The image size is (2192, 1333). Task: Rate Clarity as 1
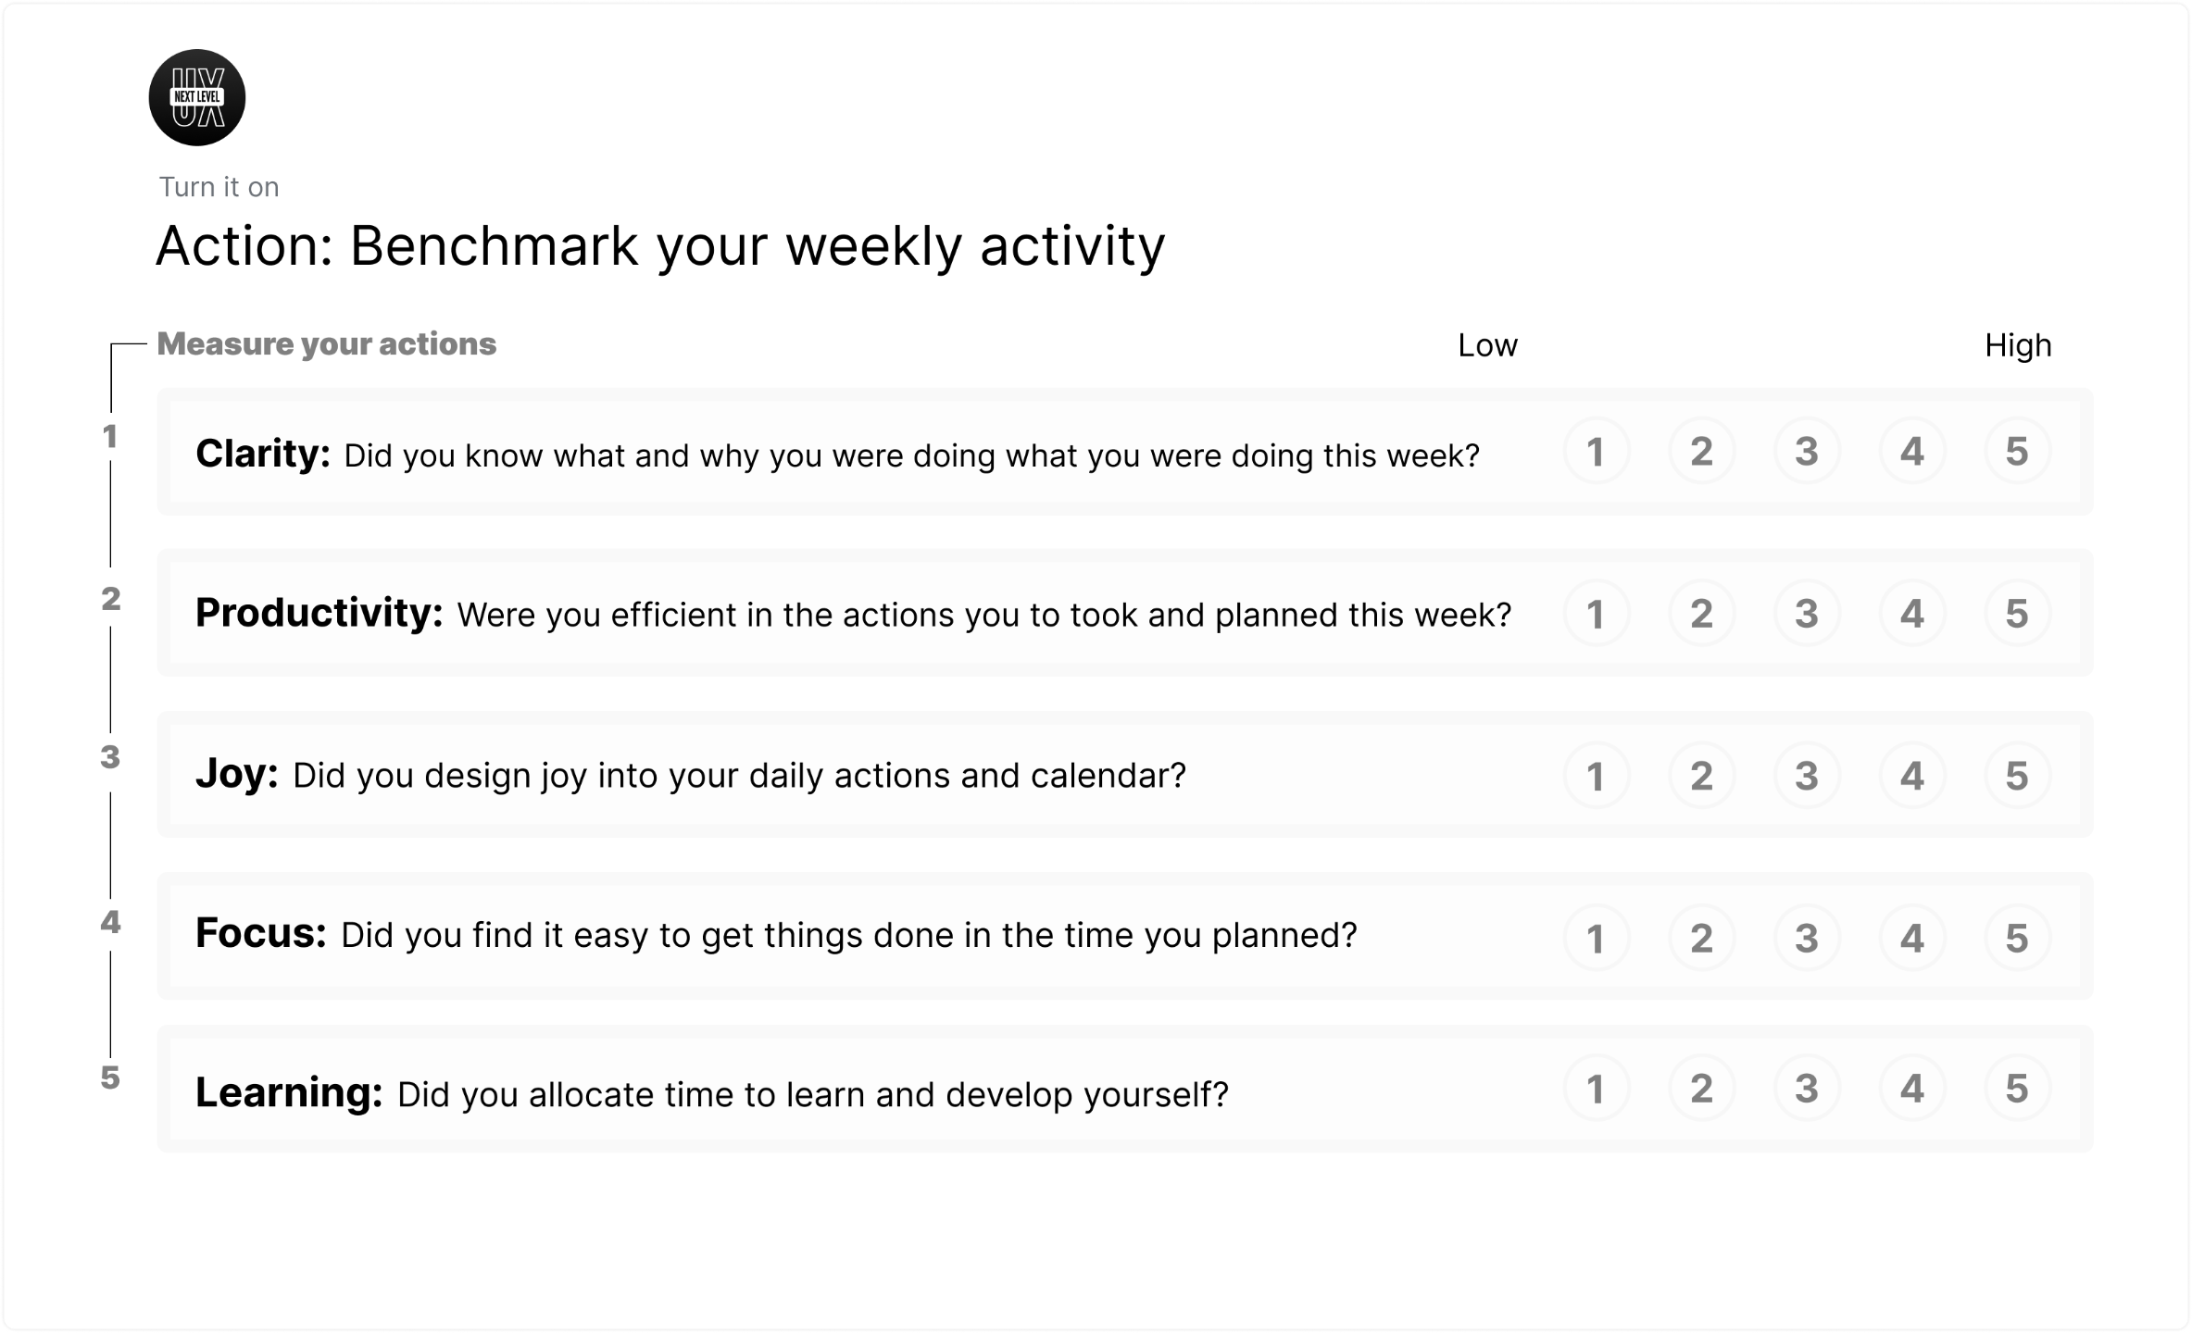[1597, 451]
